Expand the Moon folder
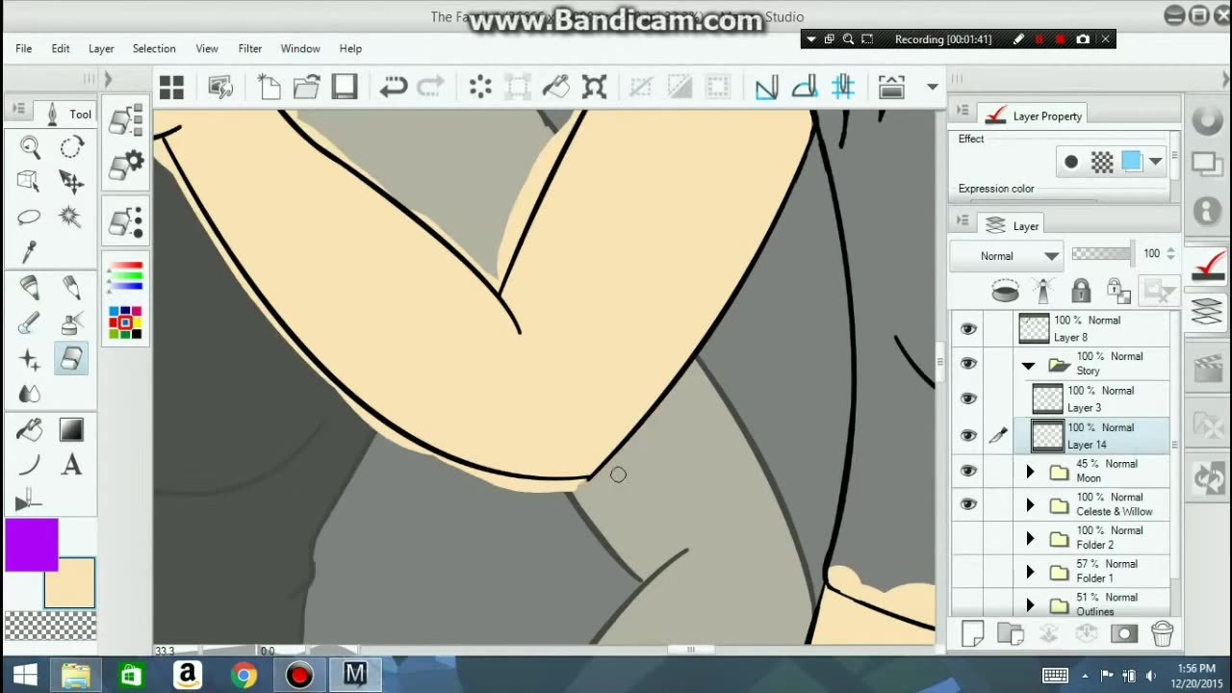 point(1030,472)
